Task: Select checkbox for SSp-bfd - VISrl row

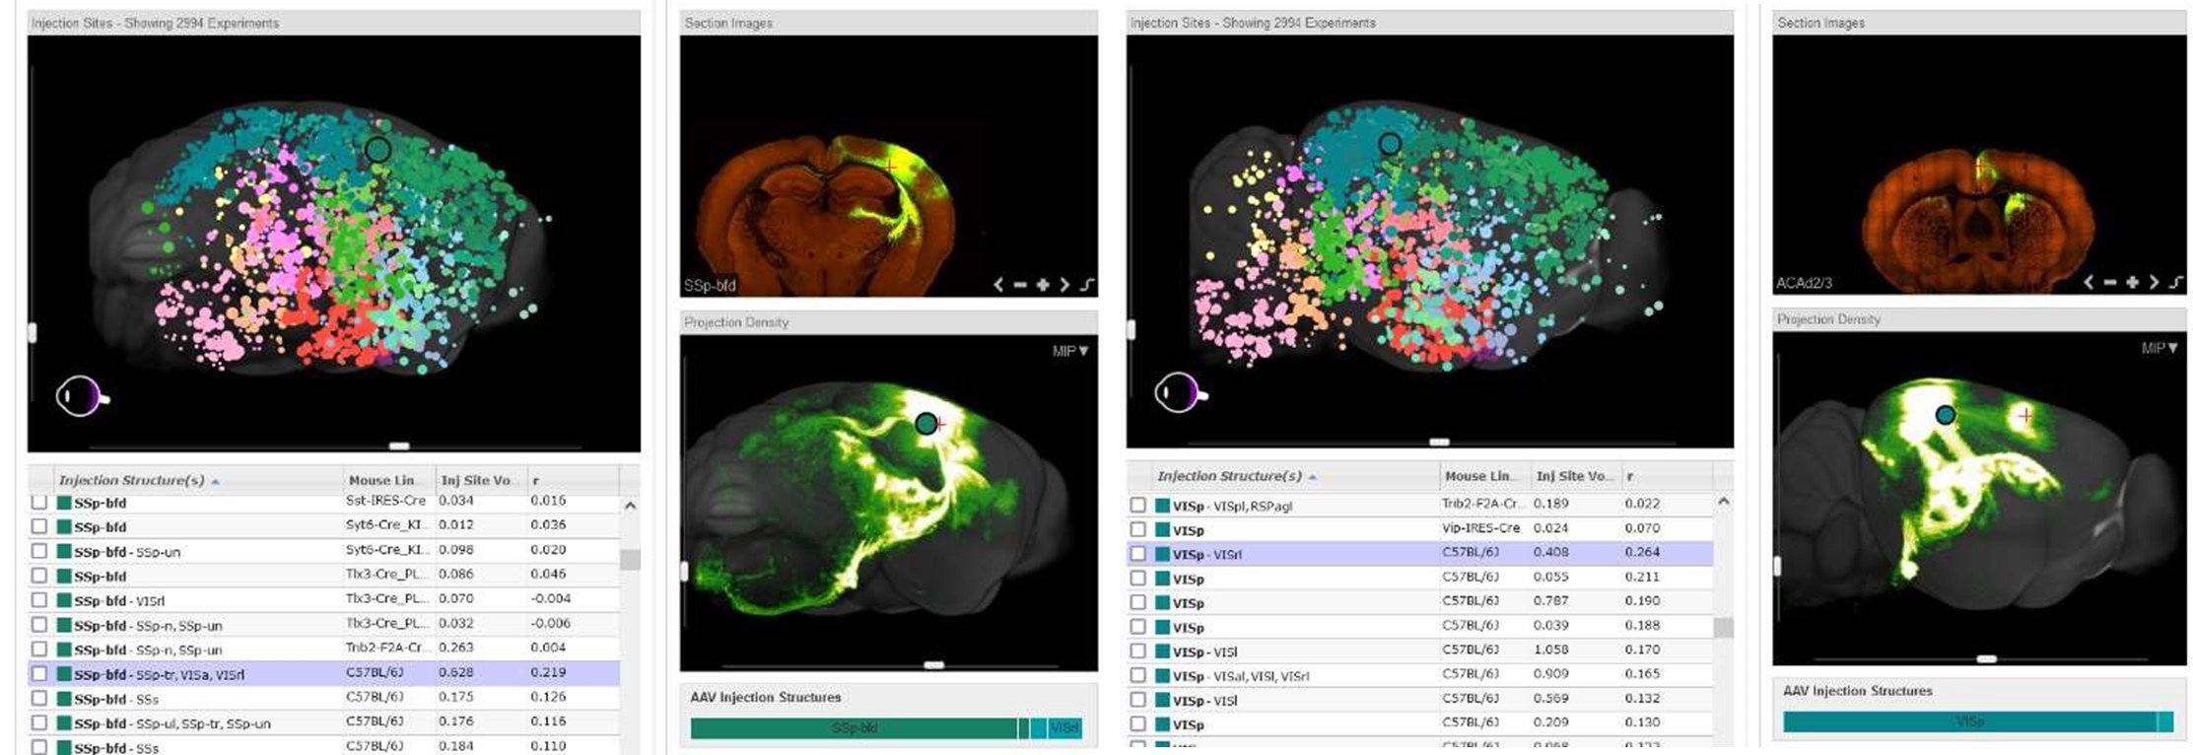Action: [39, 600]
